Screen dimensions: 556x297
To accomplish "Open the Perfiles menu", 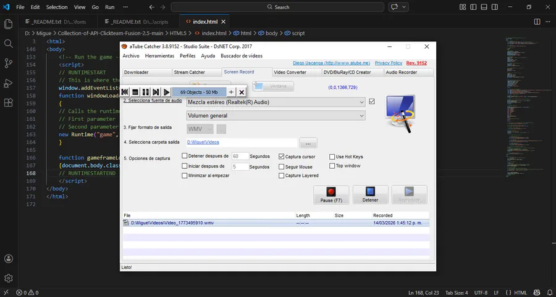I will [x=188, y=56].
